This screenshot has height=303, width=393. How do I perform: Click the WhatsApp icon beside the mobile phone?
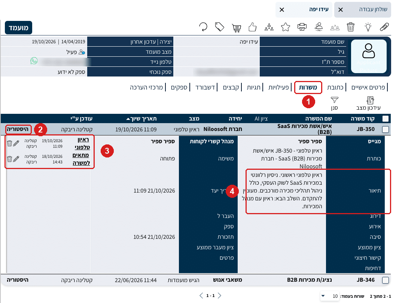pos(34,61)
